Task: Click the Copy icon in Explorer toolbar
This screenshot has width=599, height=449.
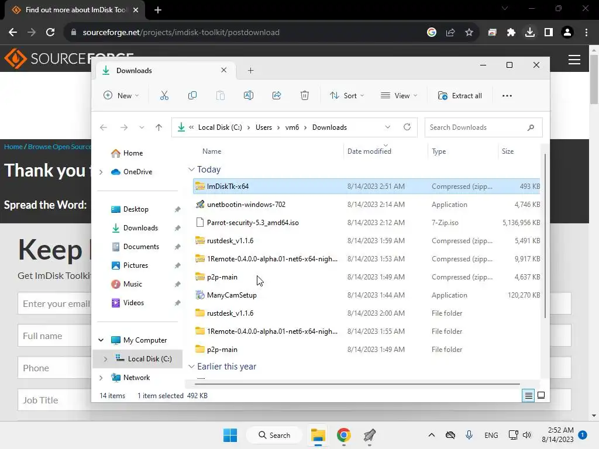Action: click(192, 95)
